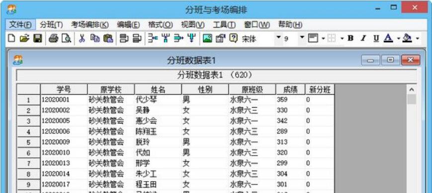Expand the font color dropdown arrow
The width and height of the screenshot is (432, 193).
pyautogui.click(x=399, y=39)
